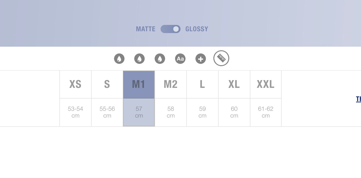Click the third droplet color icon
361x178 pixels.
(x=160, y=59)
